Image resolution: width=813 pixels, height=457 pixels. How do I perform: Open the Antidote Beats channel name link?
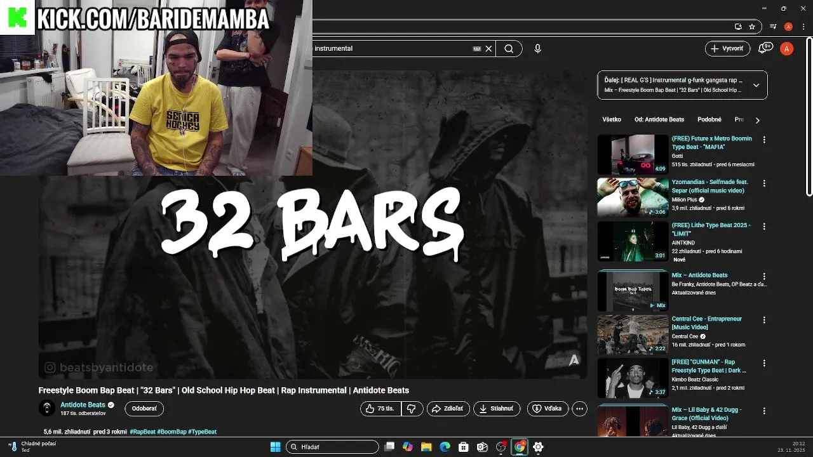pyautogui.click(x=83, y=404)
